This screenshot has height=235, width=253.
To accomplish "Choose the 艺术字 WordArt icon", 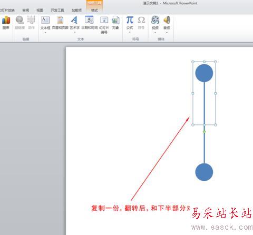I will pos(75,21).
